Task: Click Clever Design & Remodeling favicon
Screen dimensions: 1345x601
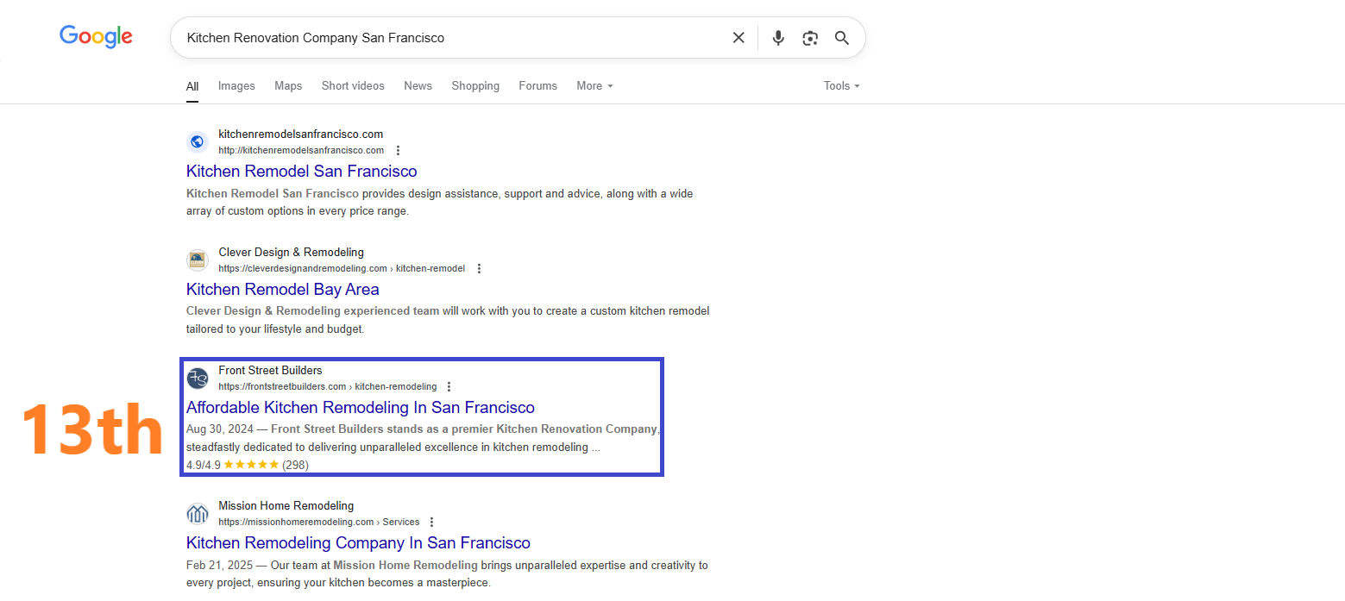Action: (198, 260)
